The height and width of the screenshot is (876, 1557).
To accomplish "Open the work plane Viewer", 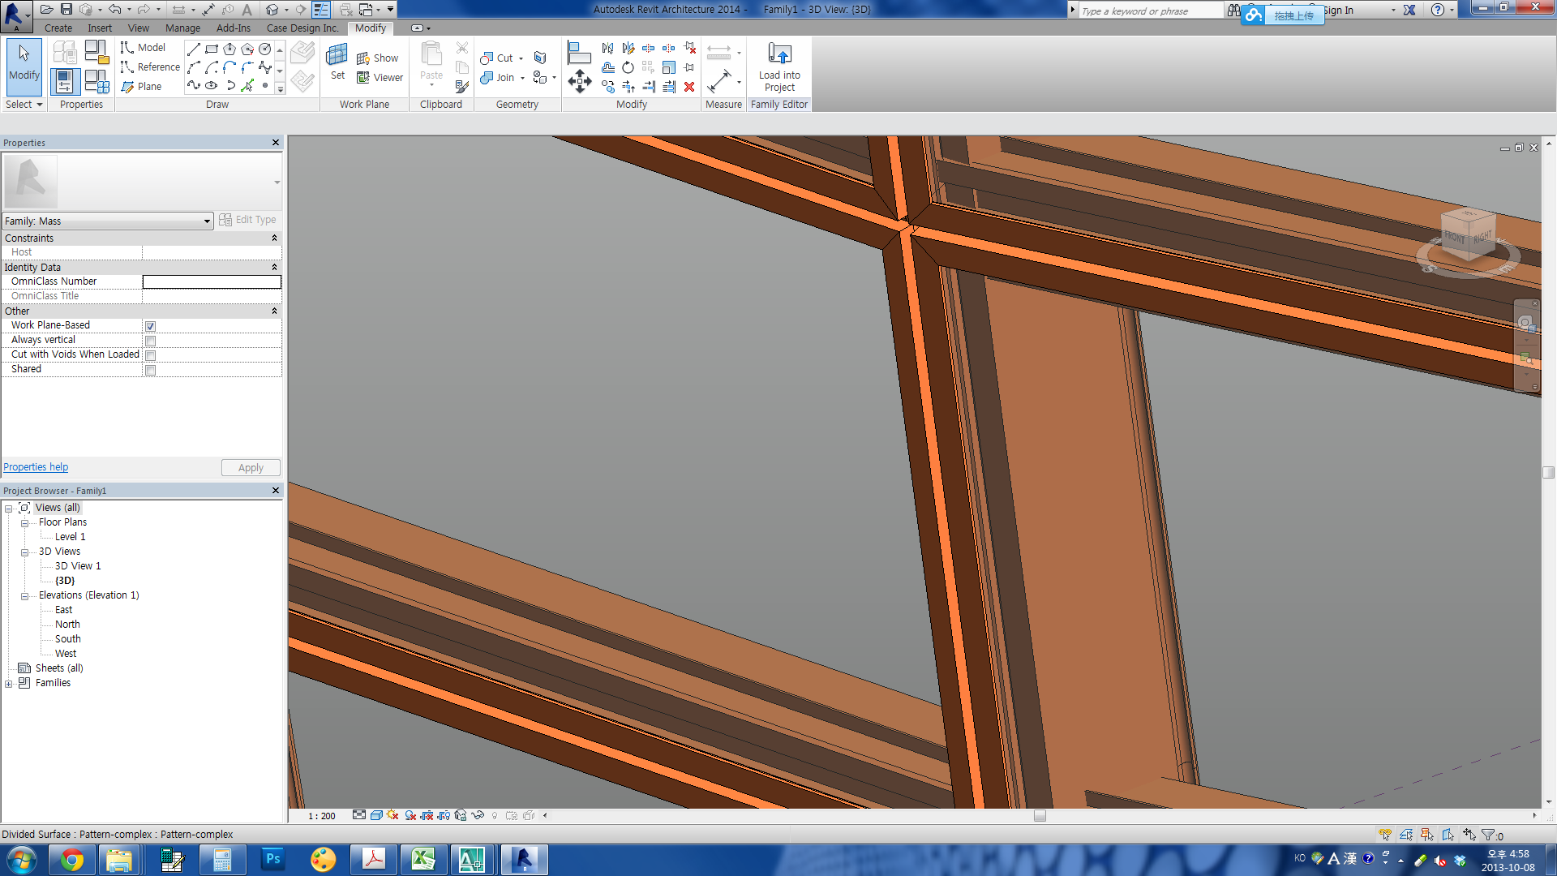I will tap(380, 78).
